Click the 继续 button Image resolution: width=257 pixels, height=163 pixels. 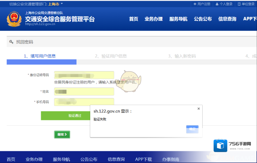[x=62, y=134]
